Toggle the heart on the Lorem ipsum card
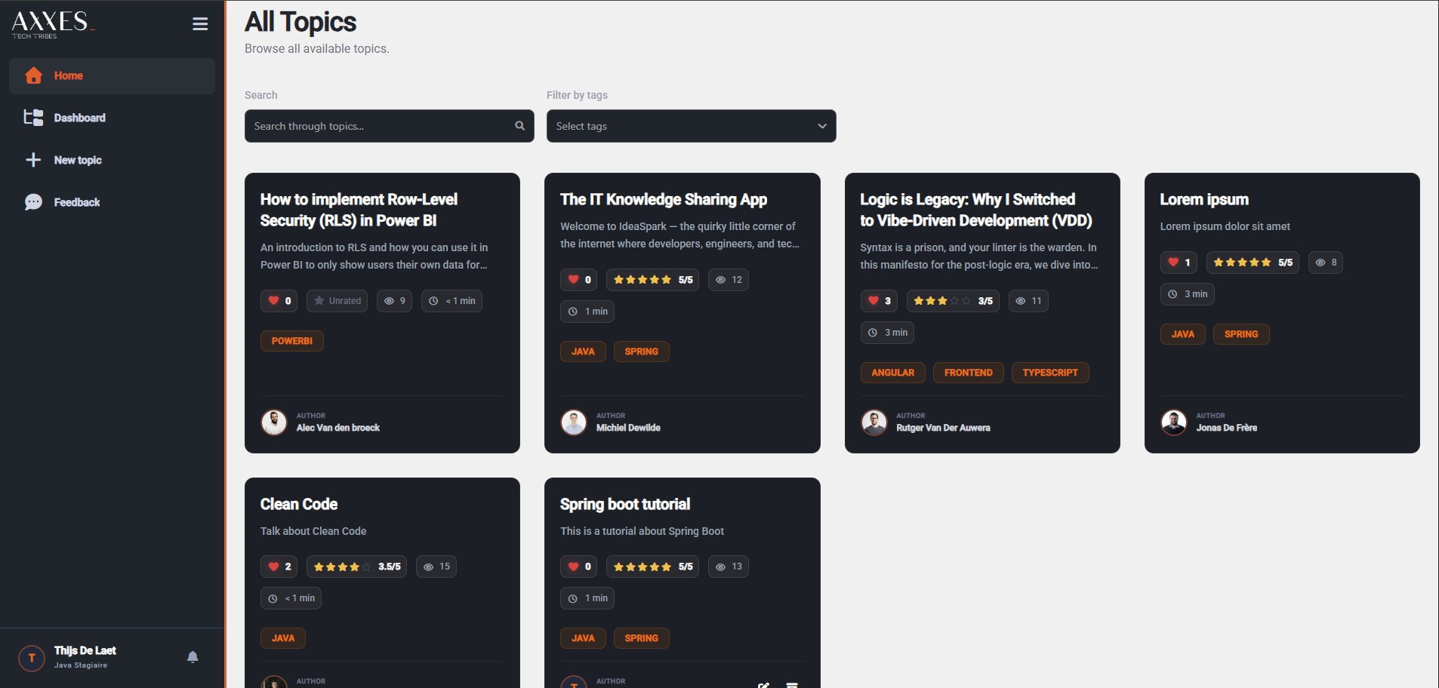This screenshot has width=1439, height=688. (x=1179, y=263)
